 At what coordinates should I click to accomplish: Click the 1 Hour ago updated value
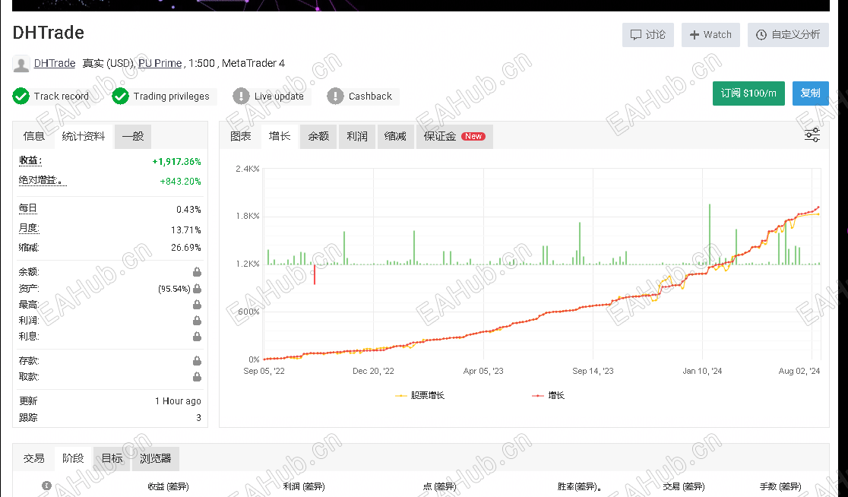click(178, 400)
